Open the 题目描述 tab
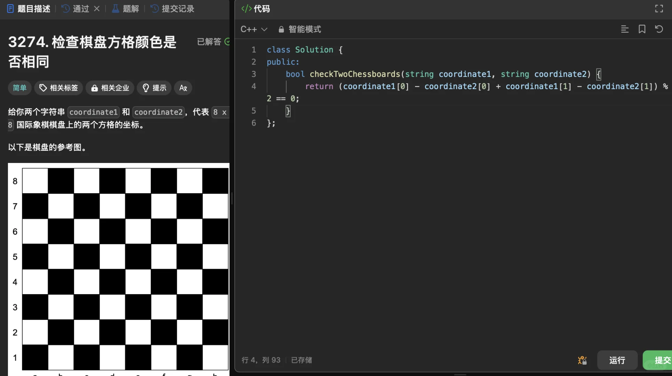 [x=29, y=9]
